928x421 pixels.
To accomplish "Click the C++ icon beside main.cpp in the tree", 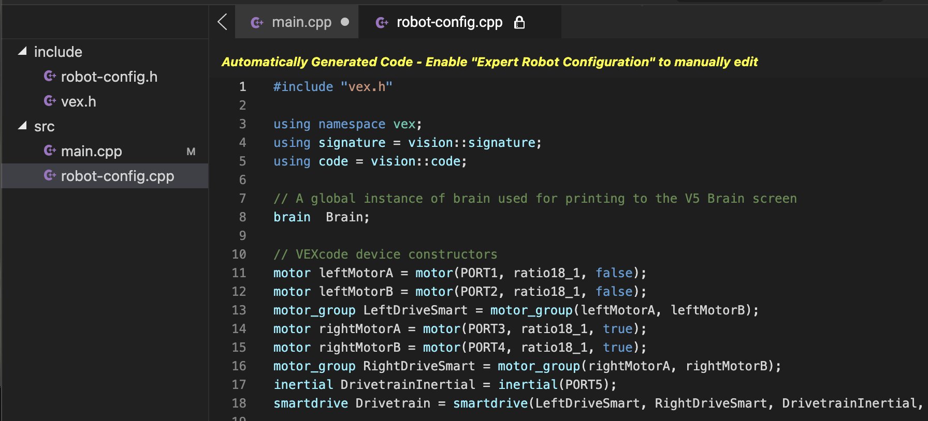I will click(x=50, y=151).
